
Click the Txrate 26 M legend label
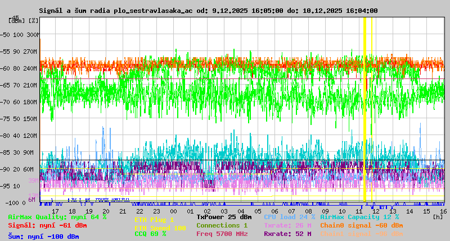(287, 225)
